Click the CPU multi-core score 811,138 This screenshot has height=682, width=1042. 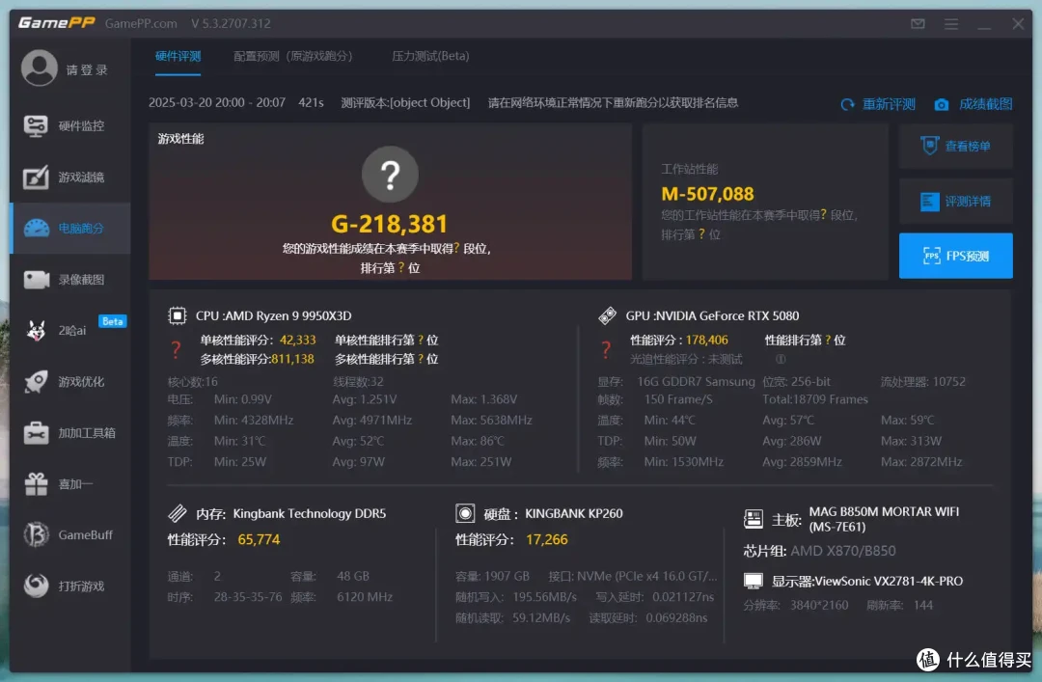point(292,359)
